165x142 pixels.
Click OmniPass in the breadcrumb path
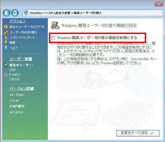(36, 13)
